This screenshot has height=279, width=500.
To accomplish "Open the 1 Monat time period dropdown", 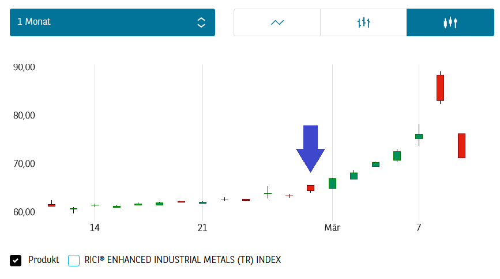I will 112,22.
